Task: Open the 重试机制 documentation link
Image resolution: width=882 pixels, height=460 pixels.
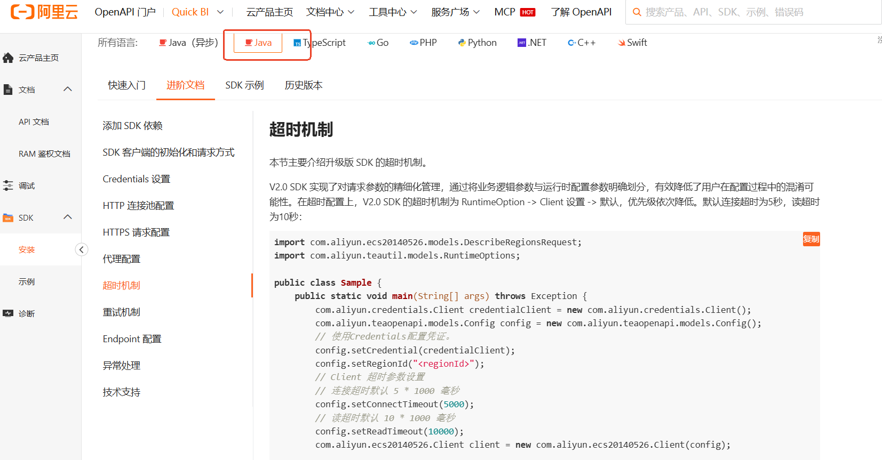Action: [x=121, y=312]
